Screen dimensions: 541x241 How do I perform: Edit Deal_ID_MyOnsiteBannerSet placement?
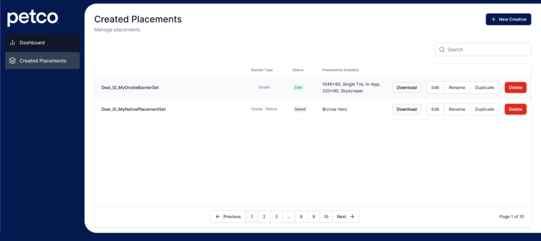pos(435,88)
